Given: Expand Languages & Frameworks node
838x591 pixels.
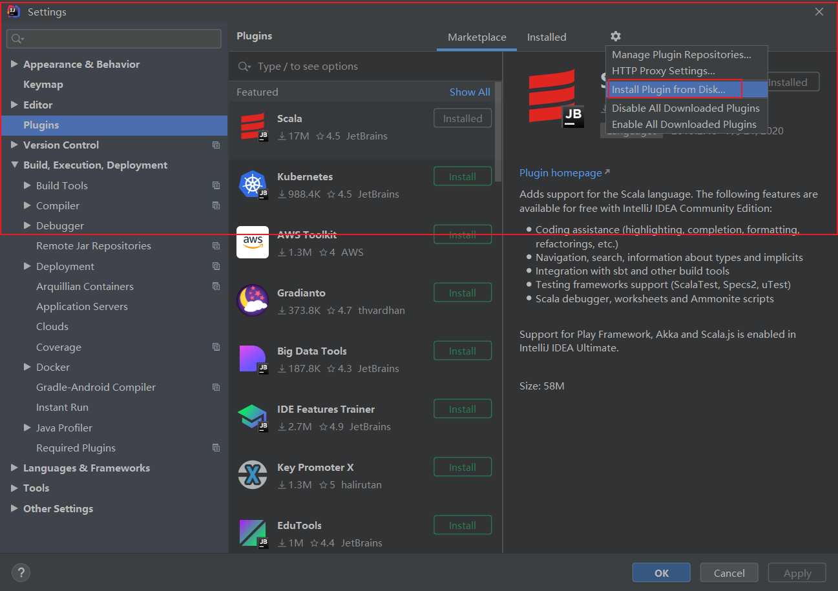Looking at the screenshot, I should tap(14, 468).
